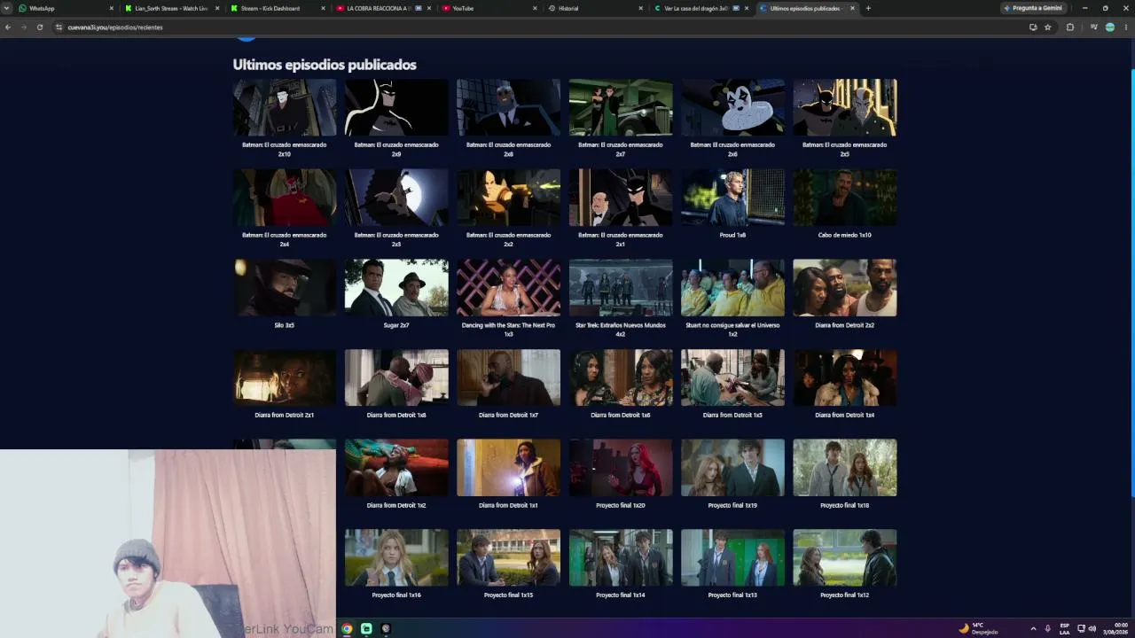Click the Diarra from Detroit 1x8 title
The image size is (1135, 638).
396,415
